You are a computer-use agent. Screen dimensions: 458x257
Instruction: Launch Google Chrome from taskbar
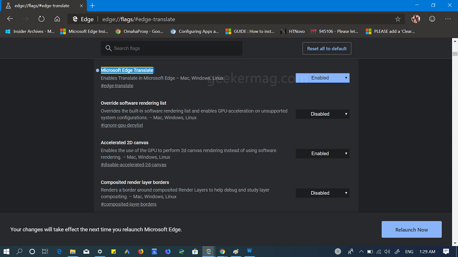[222, 252]
